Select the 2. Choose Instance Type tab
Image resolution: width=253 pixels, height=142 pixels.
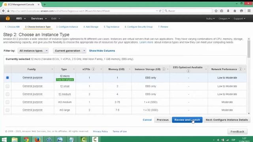tap(38, 27)
